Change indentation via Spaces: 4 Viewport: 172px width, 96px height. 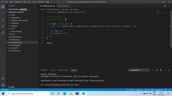coord(140,90)
